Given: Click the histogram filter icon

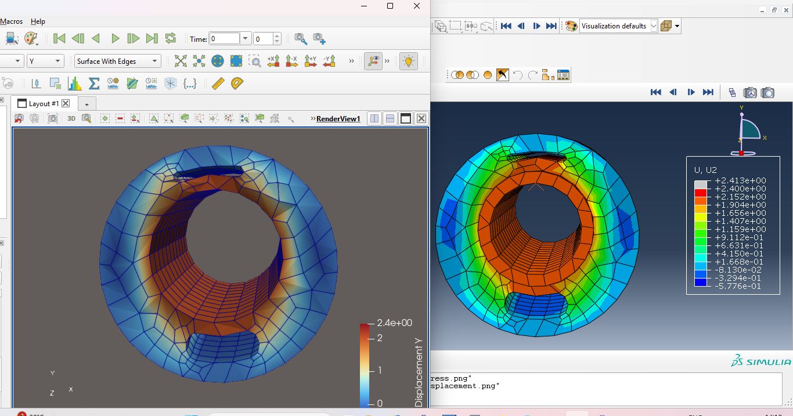Looking at the screenshot, I should (x=75, y=84).
